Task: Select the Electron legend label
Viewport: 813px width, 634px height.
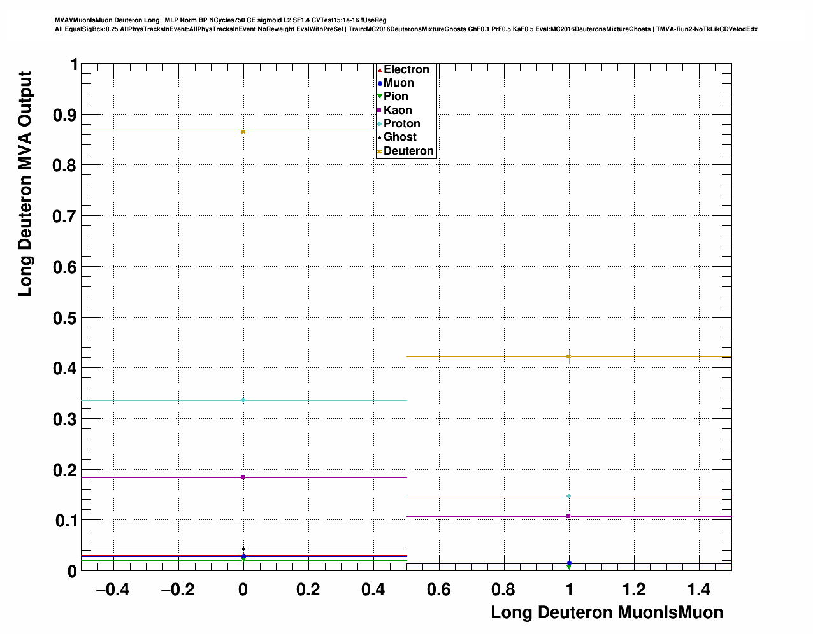Action: (x=406, y=69)
